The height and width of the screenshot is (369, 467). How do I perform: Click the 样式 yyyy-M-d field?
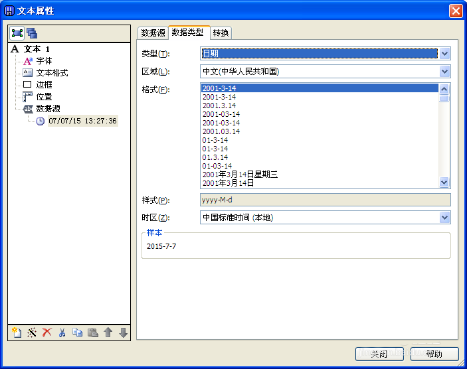tap(326, 200)
